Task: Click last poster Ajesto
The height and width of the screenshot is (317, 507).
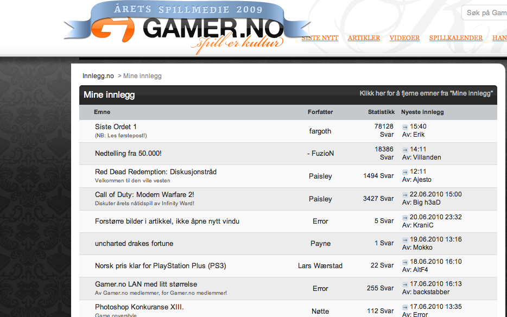Action: pos(422,180)
